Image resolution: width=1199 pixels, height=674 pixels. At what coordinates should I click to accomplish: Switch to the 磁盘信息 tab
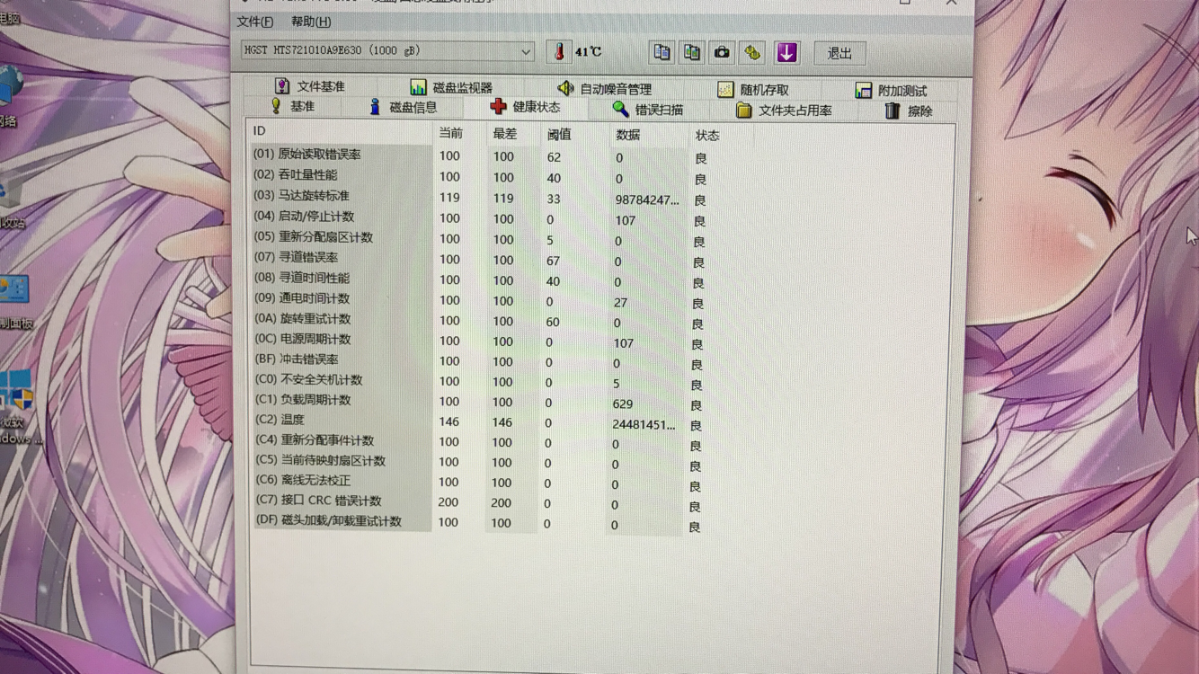[x=402, y=107]
